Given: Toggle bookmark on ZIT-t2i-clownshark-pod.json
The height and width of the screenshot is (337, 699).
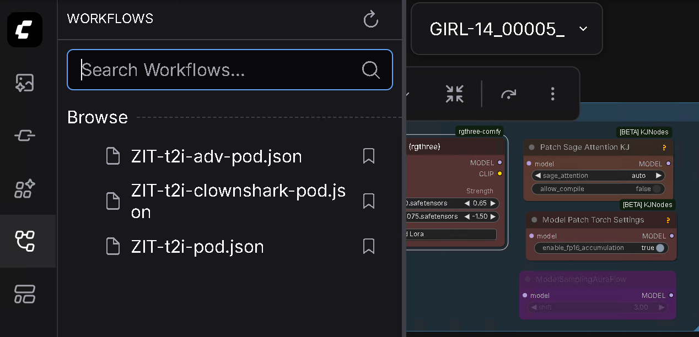Looking at the screenshot, I should point(369,201).
